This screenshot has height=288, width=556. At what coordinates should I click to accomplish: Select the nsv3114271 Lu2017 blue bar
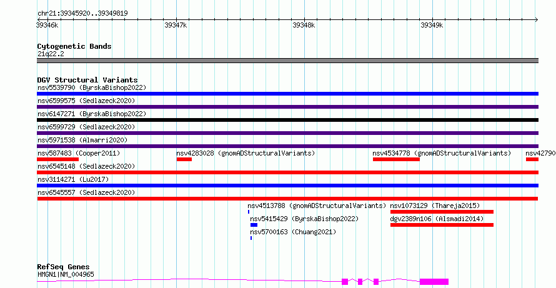pyautogui.click(x=287, y=186)
